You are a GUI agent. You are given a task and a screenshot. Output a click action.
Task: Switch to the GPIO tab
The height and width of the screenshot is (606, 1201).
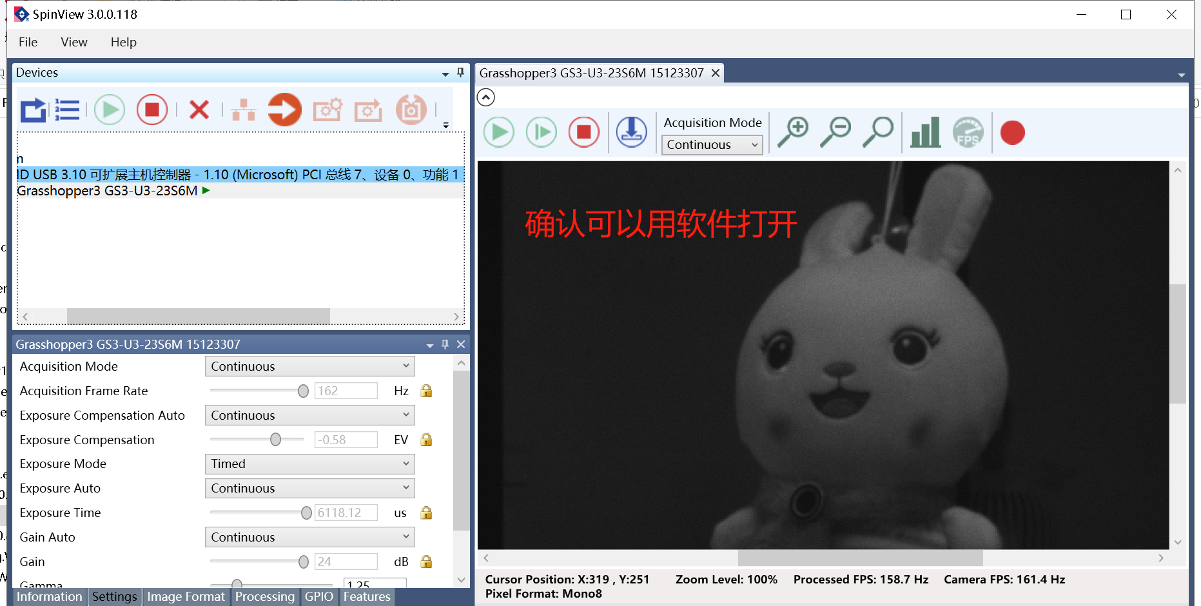point(318,596)
